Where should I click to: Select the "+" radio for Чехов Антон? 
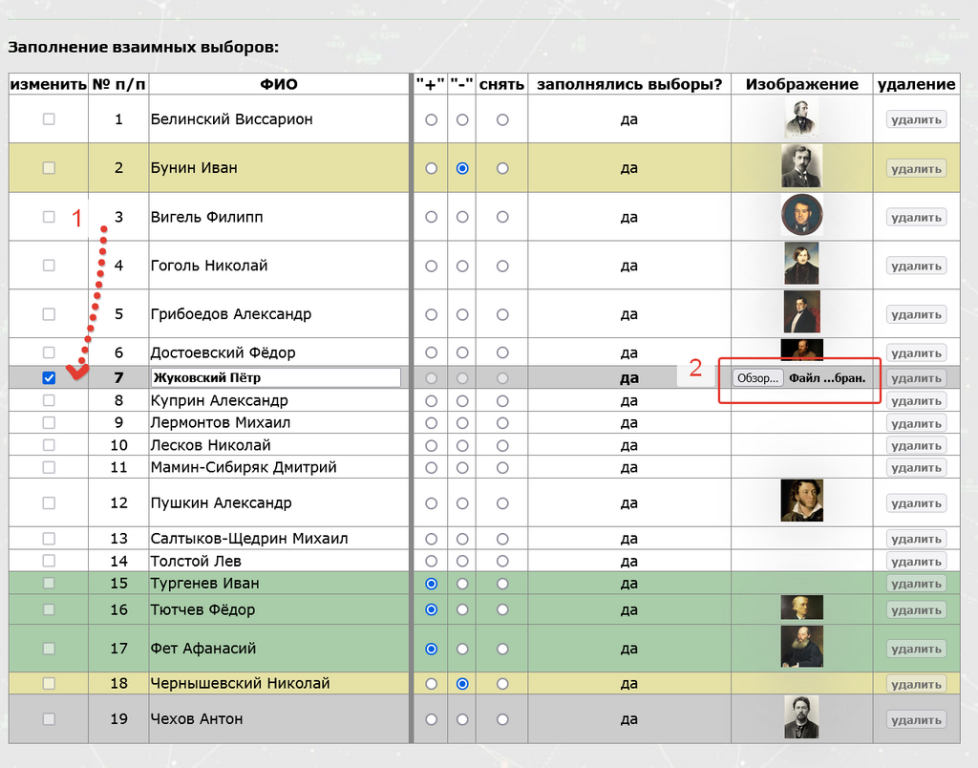click(x=430, y=717)
